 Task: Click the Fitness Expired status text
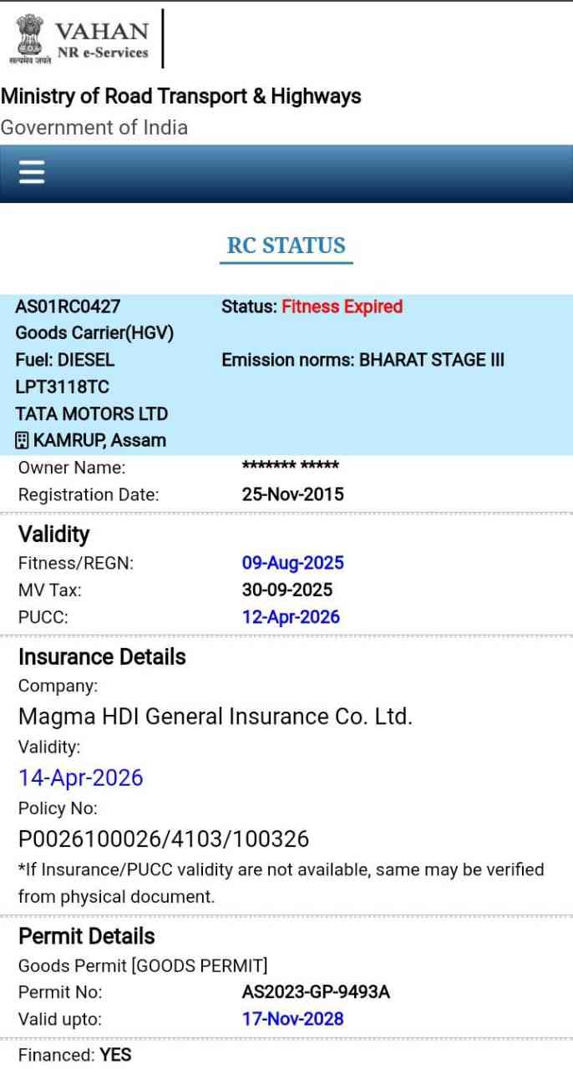342,307
